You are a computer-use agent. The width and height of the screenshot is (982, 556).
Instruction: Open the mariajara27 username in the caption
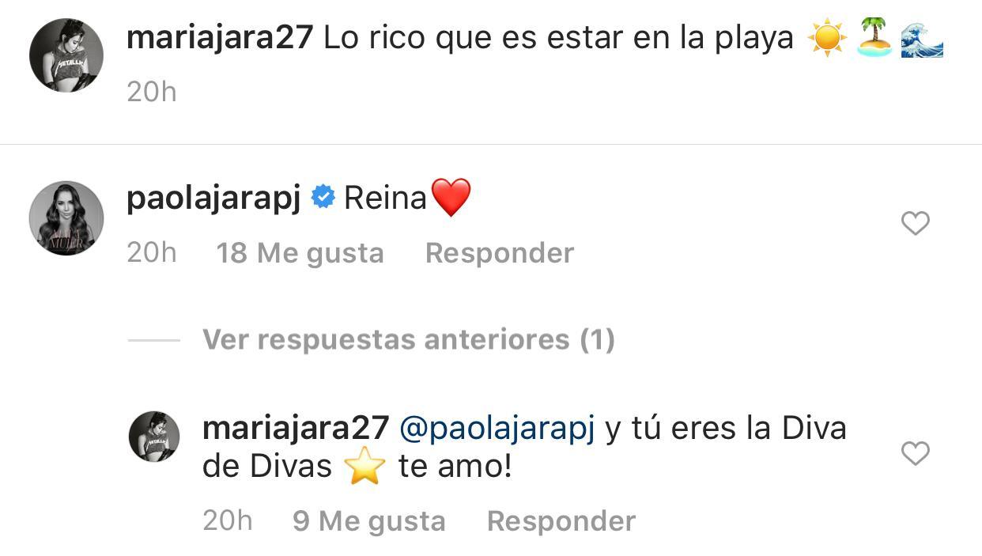220,38
